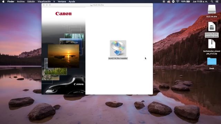Select the eum2.14.31a-installer.dmg desktop file
Image resolution: width=221 pixels, height=124 pixels.
point(212,27)
